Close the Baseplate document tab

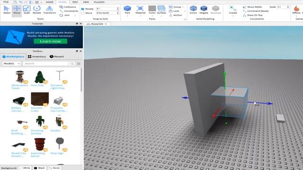(106, 24)
